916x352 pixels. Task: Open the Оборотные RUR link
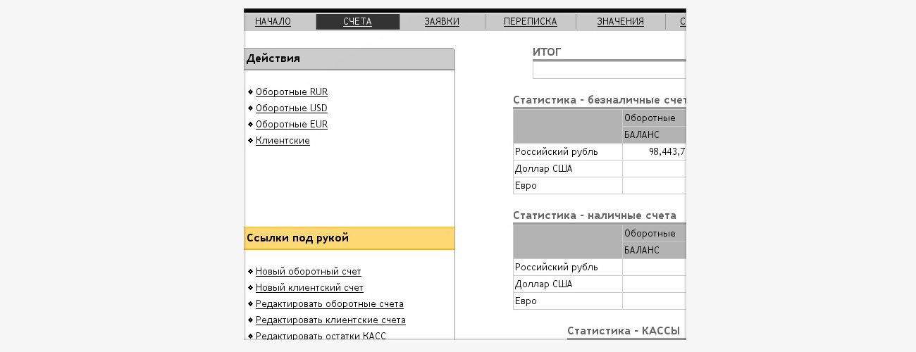[292, 92]
